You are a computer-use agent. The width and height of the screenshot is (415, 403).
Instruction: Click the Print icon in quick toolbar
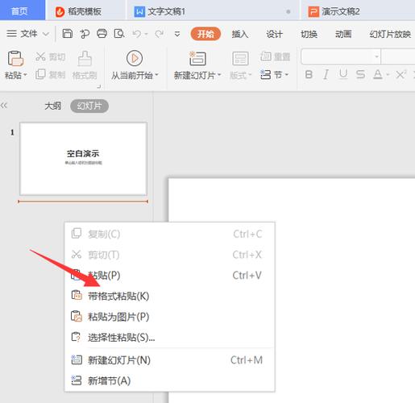click(102, 34)
